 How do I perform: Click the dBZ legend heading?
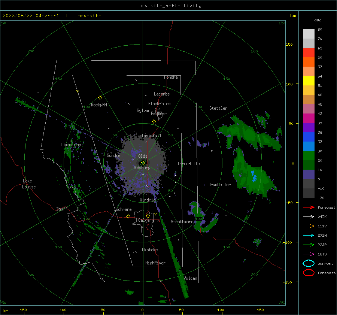tap(318, 20)
